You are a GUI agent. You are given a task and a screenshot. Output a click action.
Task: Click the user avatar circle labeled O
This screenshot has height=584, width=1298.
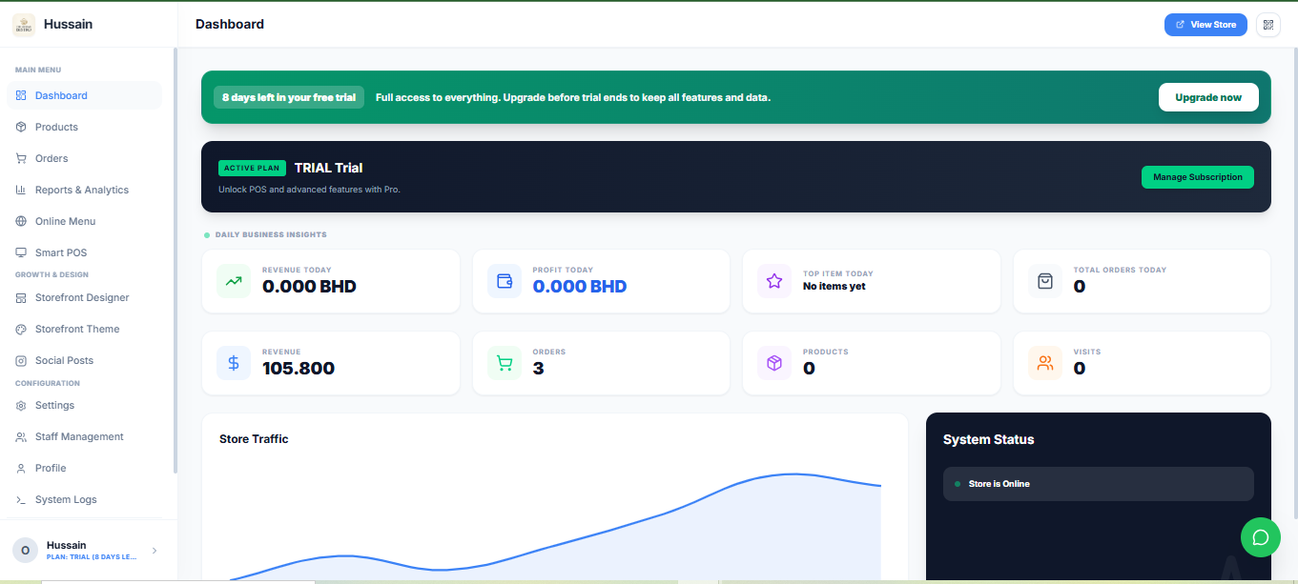click(25, 550)
